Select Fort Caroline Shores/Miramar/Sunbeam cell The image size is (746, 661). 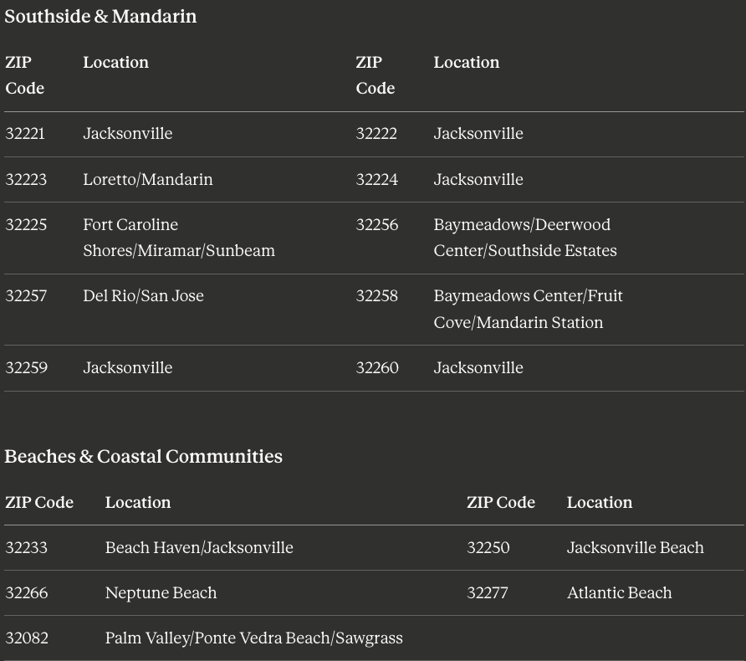click(179, 238)
